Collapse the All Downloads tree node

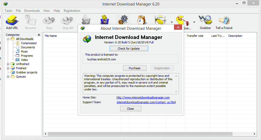8,39
